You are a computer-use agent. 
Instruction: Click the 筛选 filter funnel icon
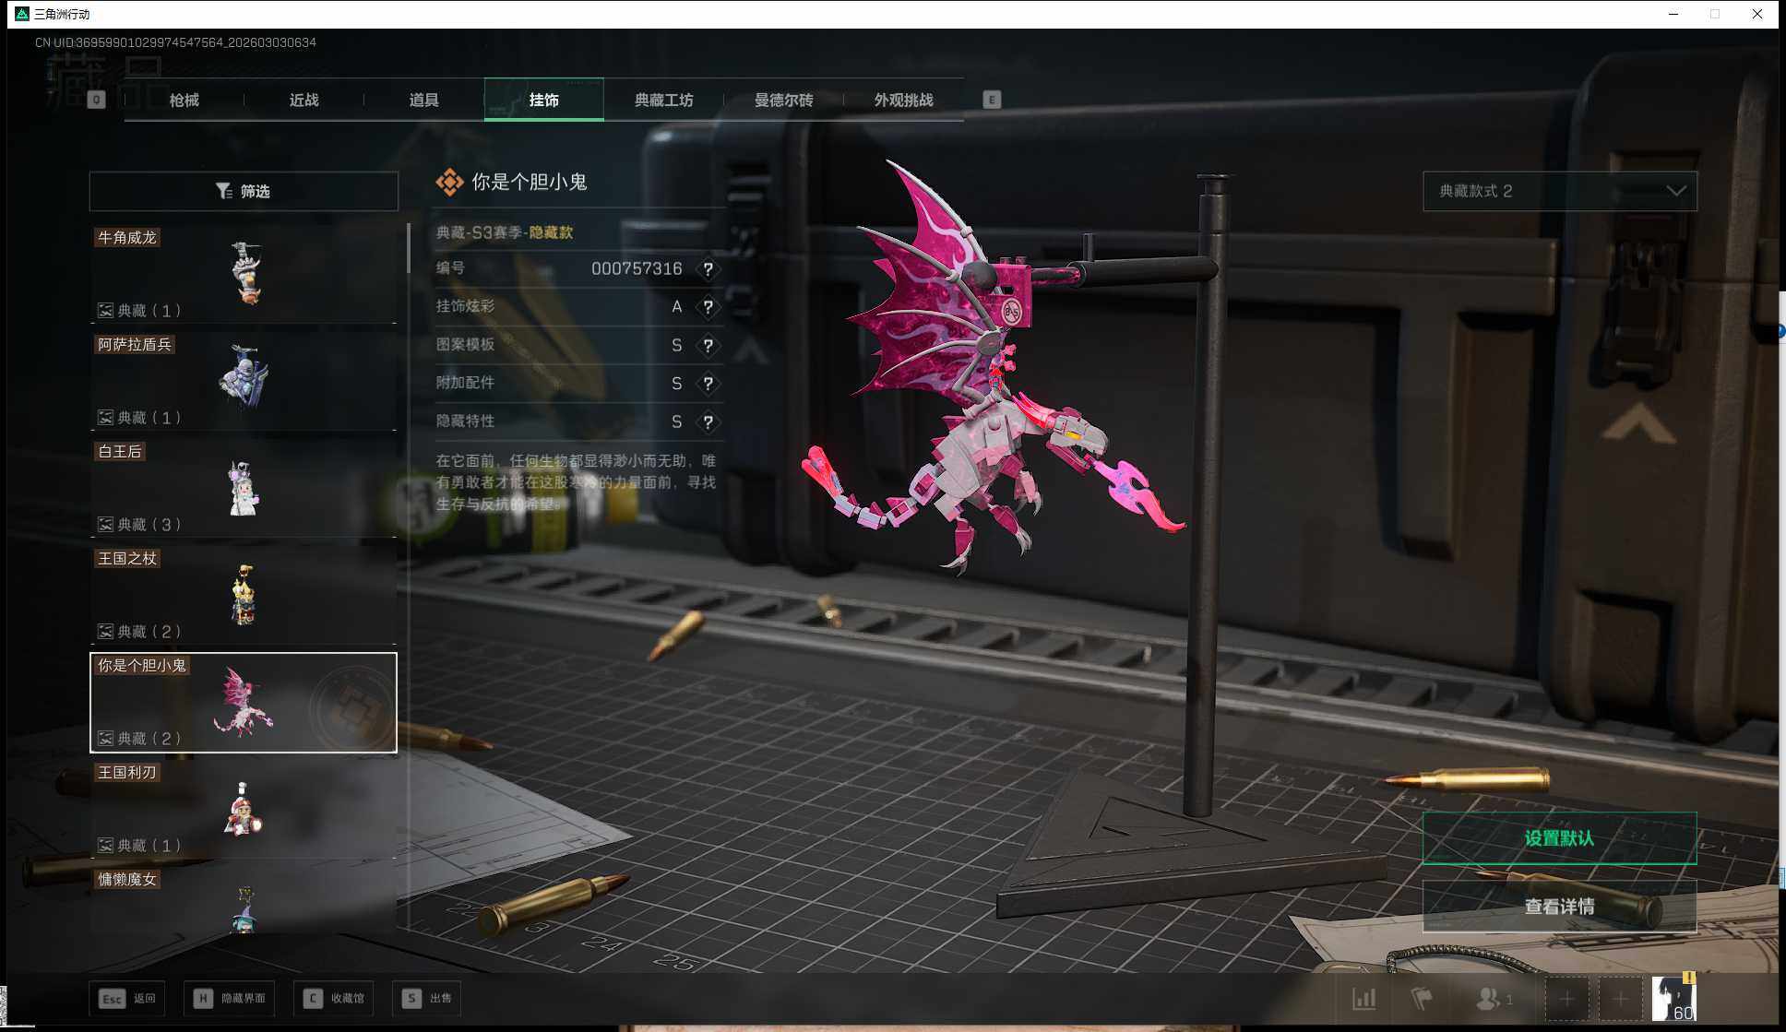224,191
